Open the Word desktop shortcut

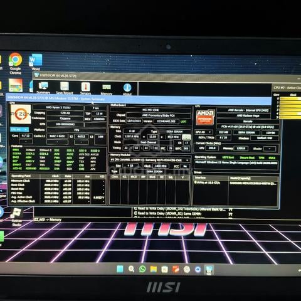[36, 62]
